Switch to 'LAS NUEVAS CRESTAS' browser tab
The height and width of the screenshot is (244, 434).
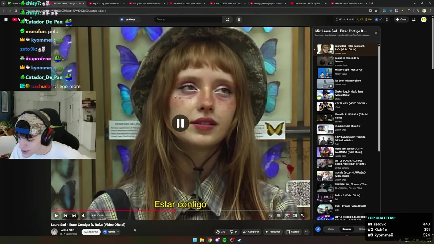pyautogui.click(x=308, y=3)
